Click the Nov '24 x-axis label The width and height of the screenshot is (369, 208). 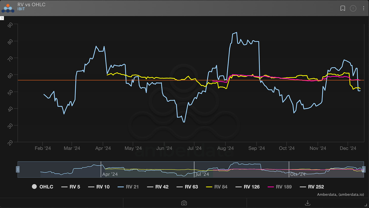[318, 148]
